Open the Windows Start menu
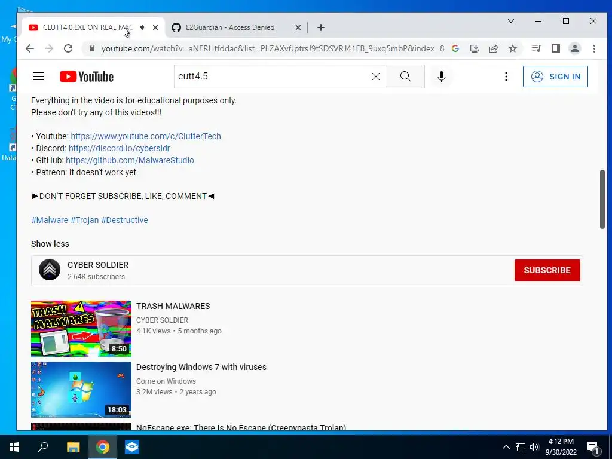The height and width of the screenshot is (459, 612). 14,447
